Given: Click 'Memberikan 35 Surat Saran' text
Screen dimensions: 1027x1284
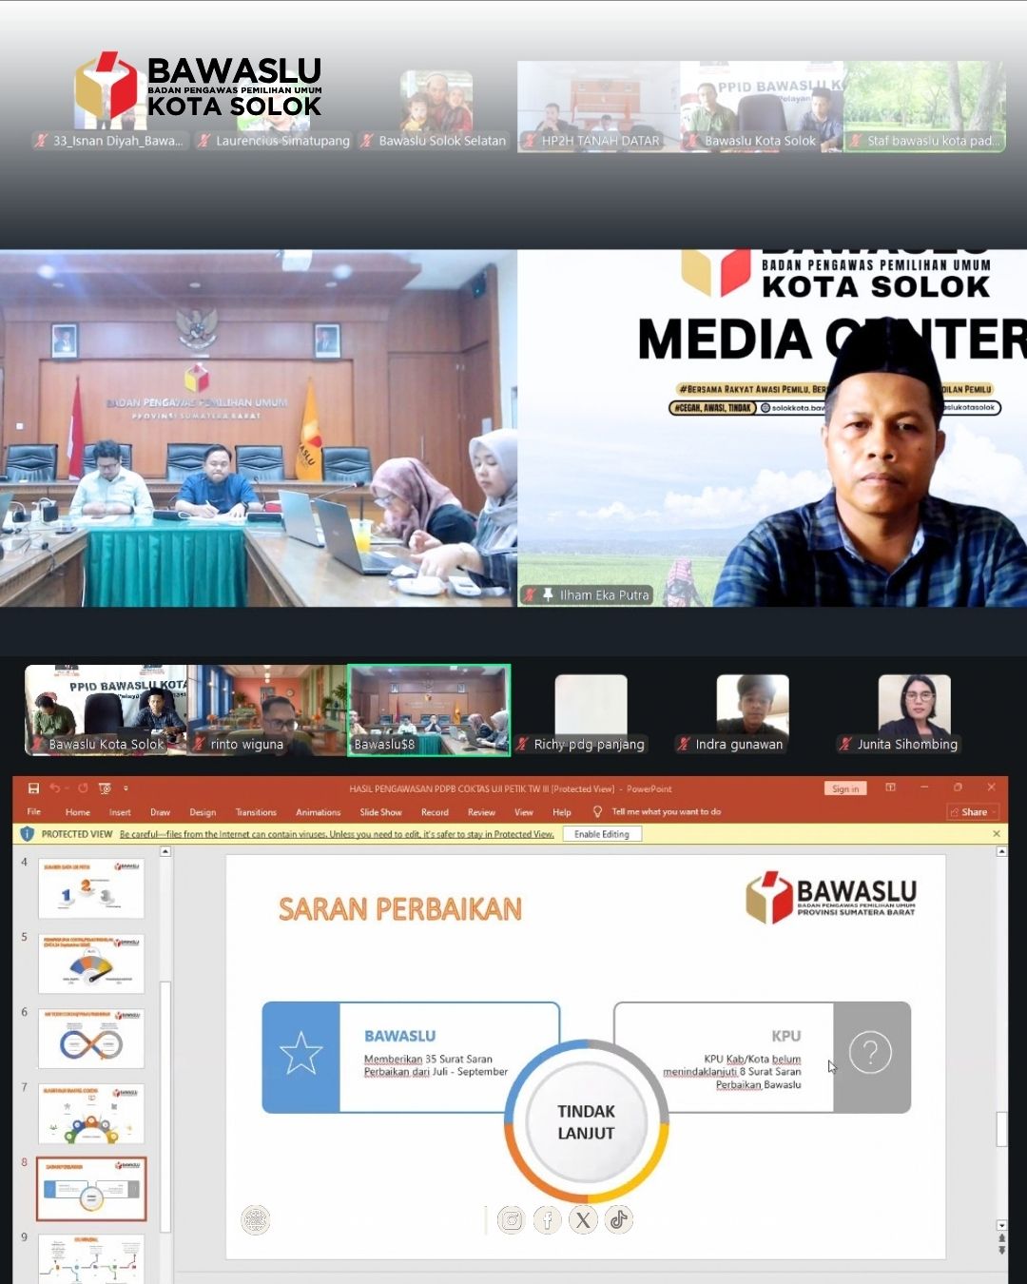Looking at the screenshot, I should click(x=428, y=1059).
